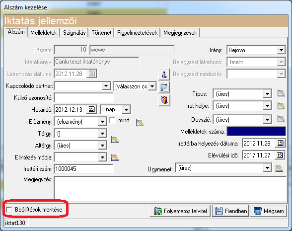Click the edit icon next to Elintézés módja

[x=115, y=157]
